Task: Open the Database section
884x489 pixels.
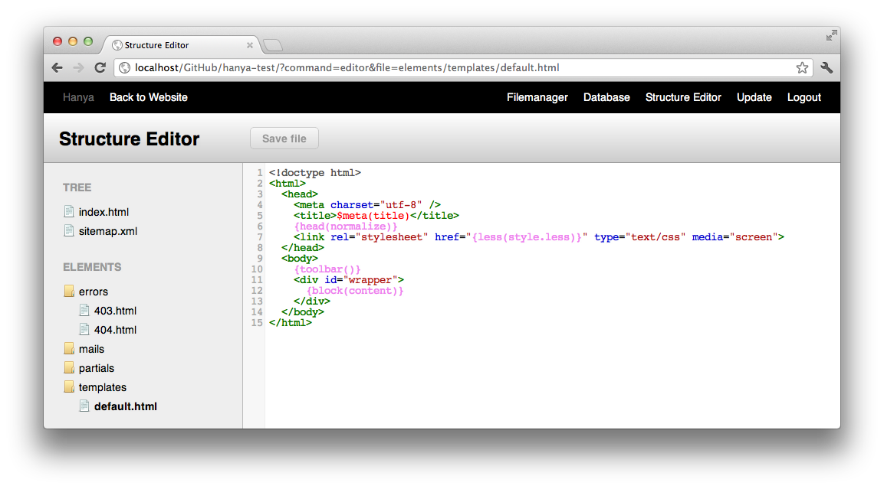Action: [606, 97]
